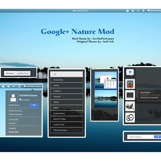Image resolution: width=161 pixels, height=161 pixels.
Task: Click network icon in the main top bar
Action: click(143, 11)
